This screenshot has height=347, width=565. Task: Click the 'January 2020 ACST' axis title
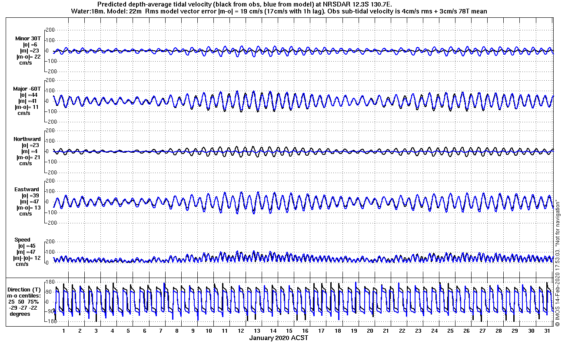point(279,337)
